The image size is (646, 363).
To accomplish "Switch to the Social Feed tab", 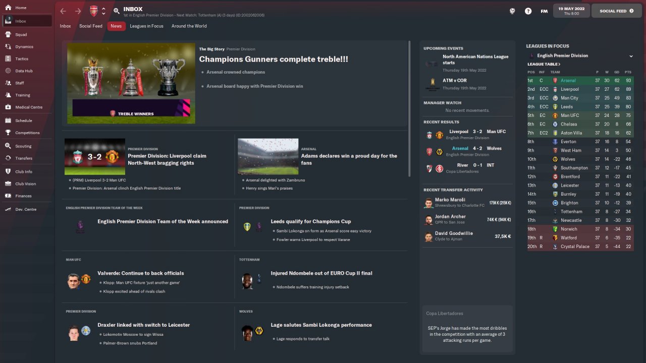I will (91, 26).
